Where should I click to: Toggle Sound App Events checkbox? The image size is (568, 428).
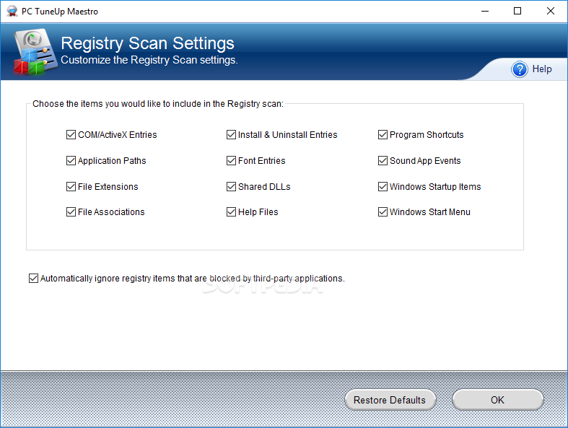pos(383,160)
